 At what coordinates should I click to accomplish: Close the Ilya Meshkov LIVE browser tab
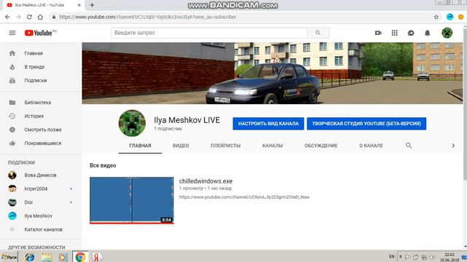click(x=80, y=5)
